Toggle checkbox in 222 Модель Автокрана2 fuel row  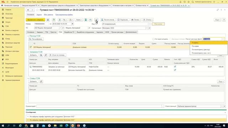(x=30, y=47)
